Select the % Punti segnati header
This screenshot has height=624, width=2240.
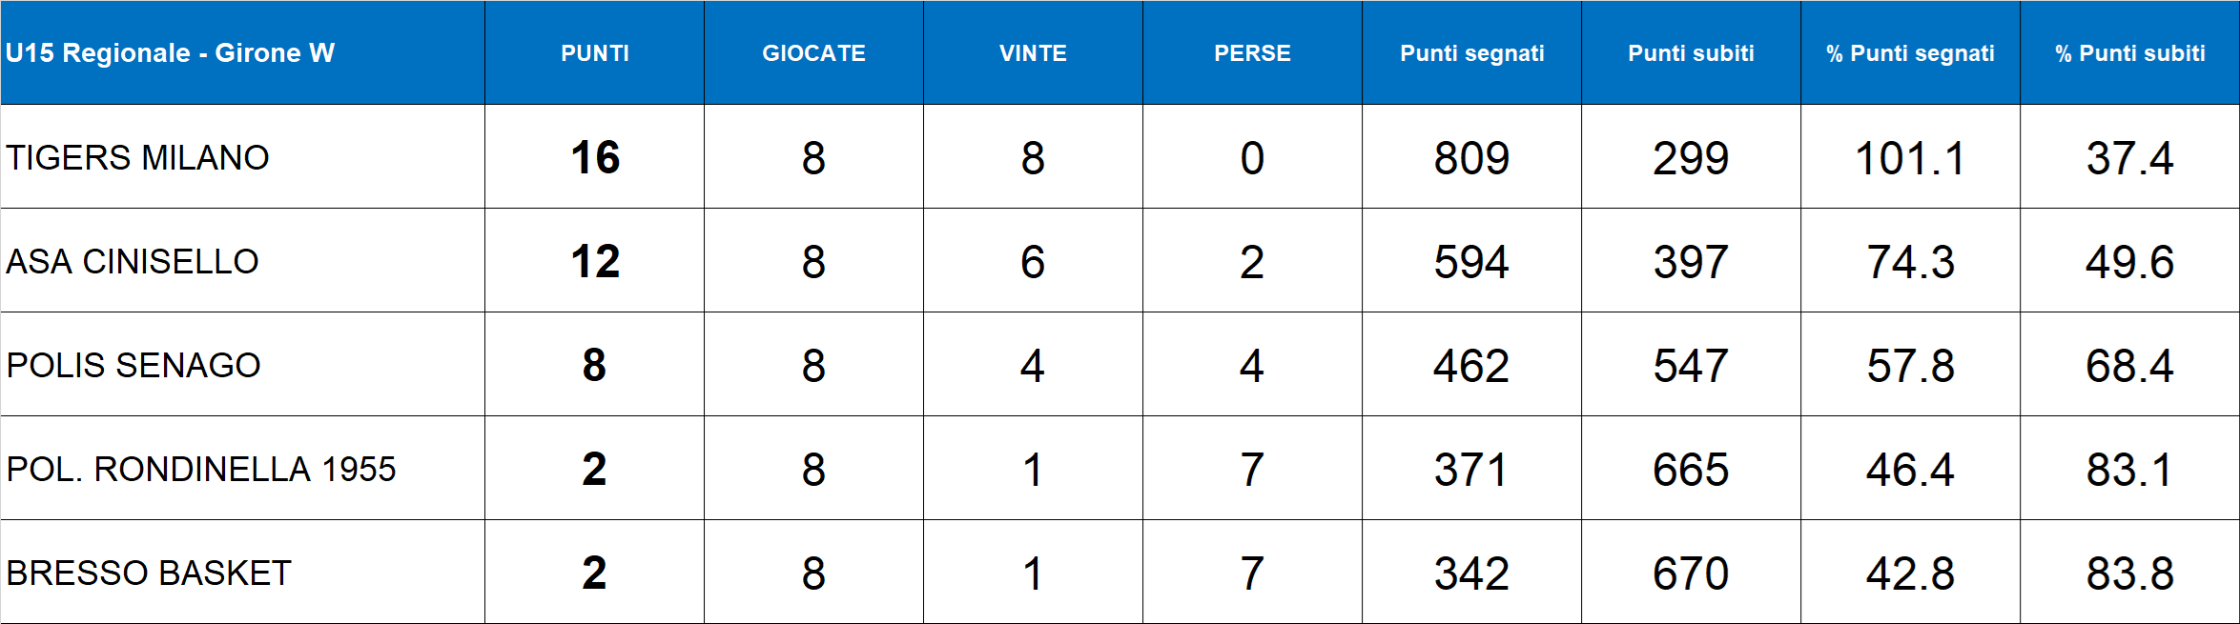click(x=1910, y=53)
